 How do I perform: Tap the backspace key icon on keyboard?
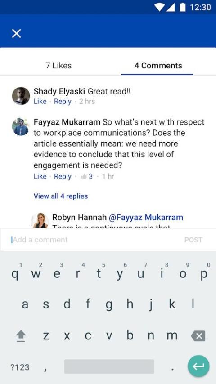pos(198,336)
